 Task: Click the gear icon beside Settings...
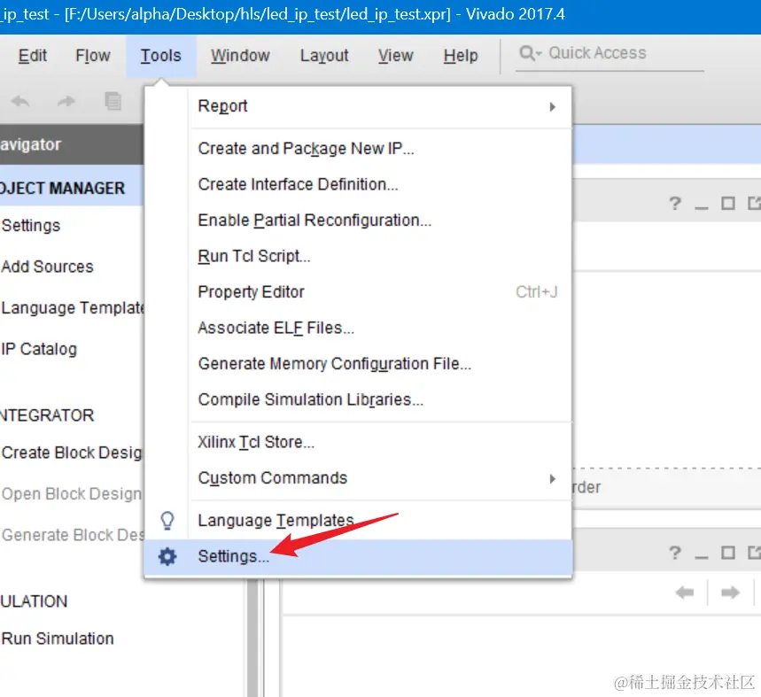167,556
